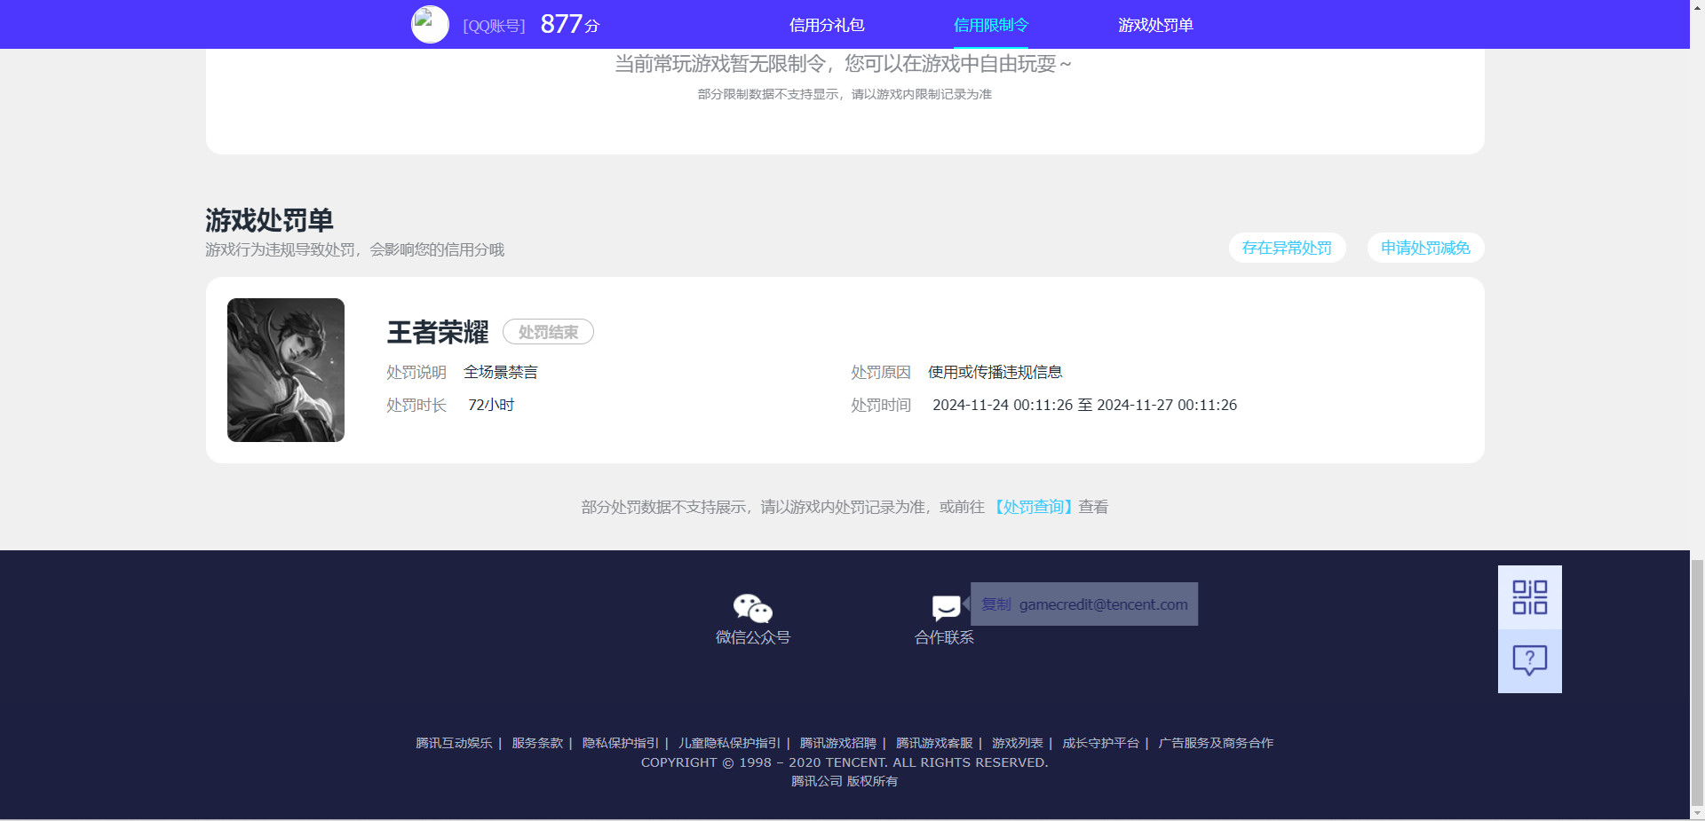Switch to 游戏处罚单 tab

coord(1155,25)
